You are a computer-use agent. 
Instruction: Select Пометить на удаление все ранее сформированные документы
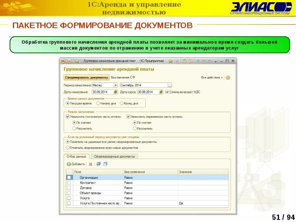(68, 142)
